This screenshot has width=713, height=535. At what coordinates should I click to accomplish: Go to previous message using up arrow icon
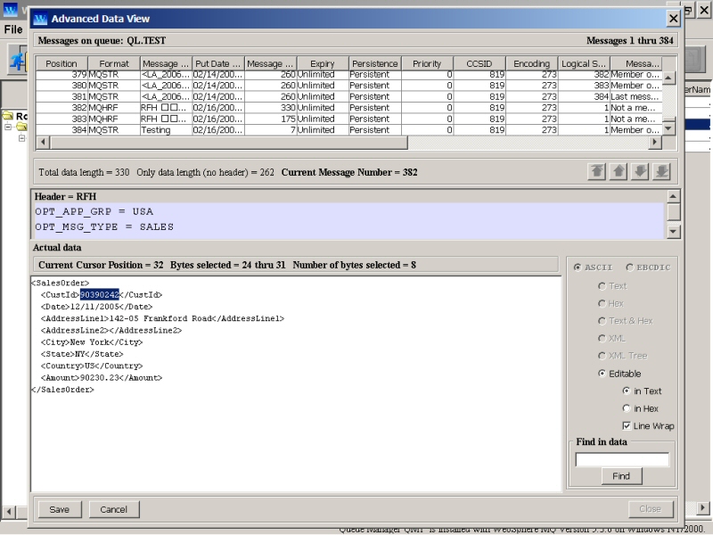(x=619, y=171)
